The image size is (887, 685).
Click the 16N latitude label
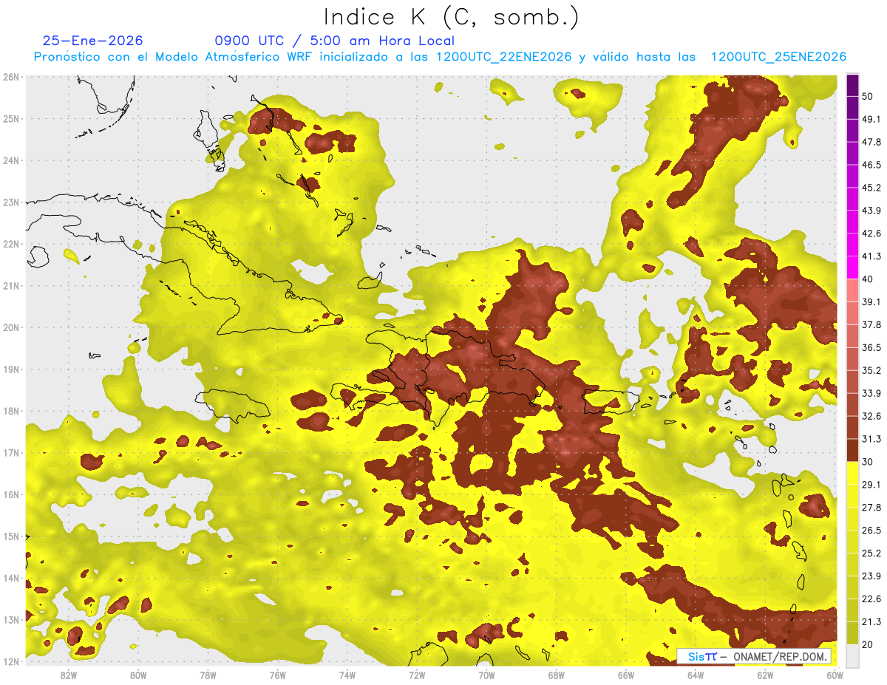point(10,494)
